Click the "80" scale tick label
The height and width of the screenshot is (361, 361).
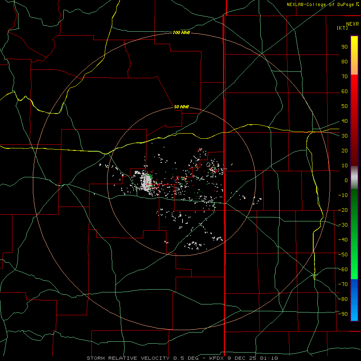[x=345, y=62]
